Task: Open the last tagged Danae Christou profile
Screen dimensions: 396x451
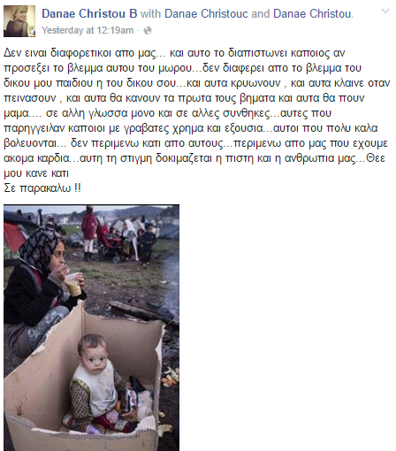Action: (x=312, y=13)
